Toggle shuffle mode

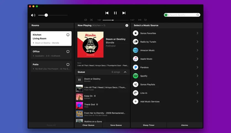[x=91, y=20]
